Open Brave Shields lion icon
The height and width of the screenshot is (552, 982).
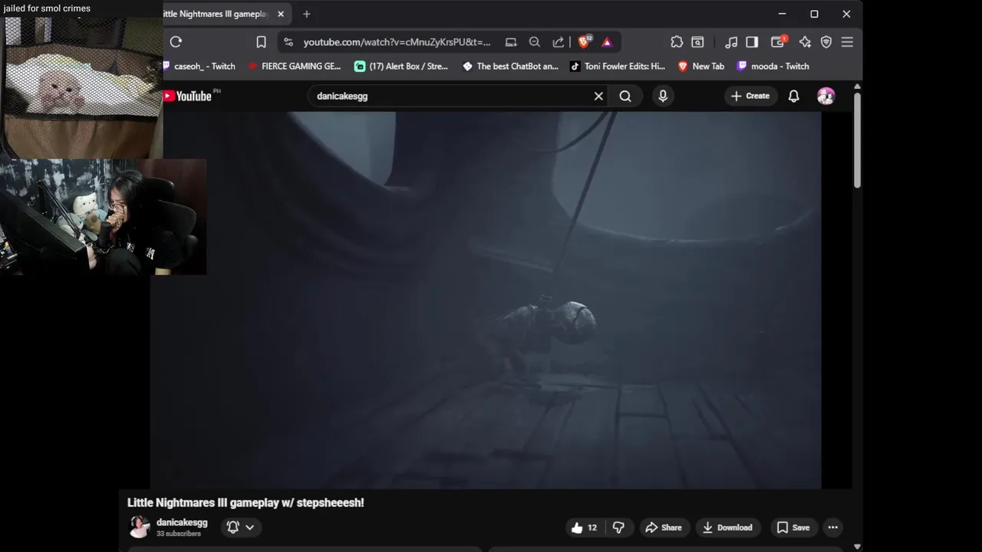[585, 42]
